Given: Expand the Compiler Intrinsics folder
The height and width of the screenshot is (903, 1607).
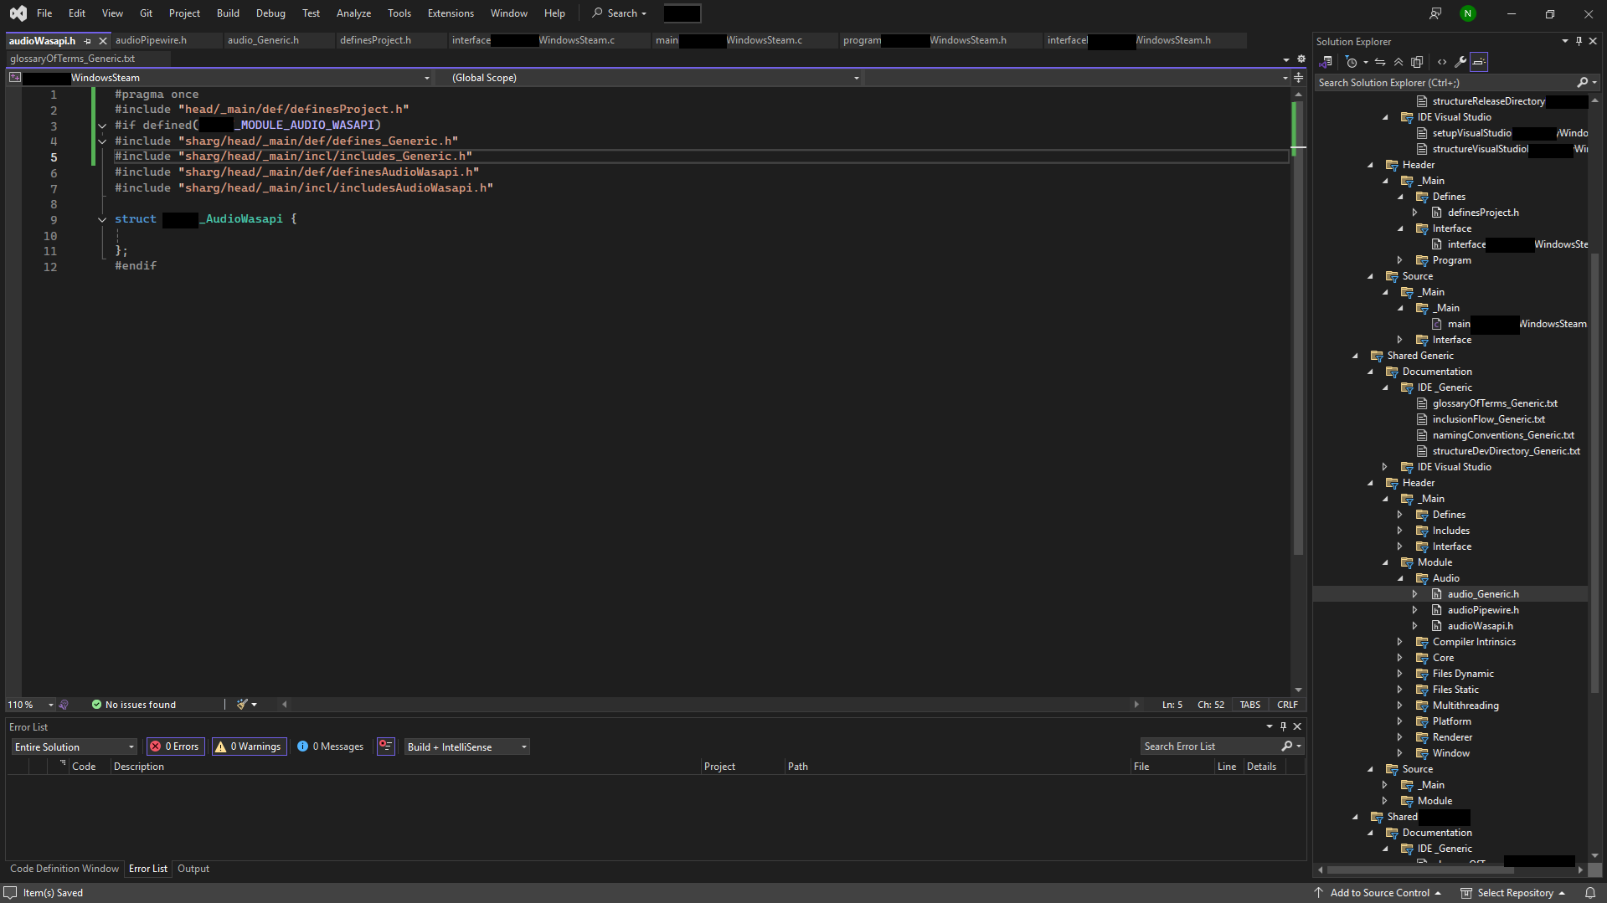Looking at the screenshot, I should [1399, 642].
